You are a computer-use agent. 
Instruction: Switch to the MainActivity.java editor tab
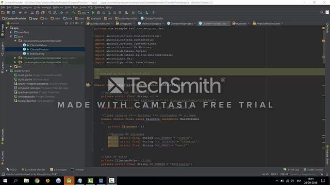[x=151, y=24]
